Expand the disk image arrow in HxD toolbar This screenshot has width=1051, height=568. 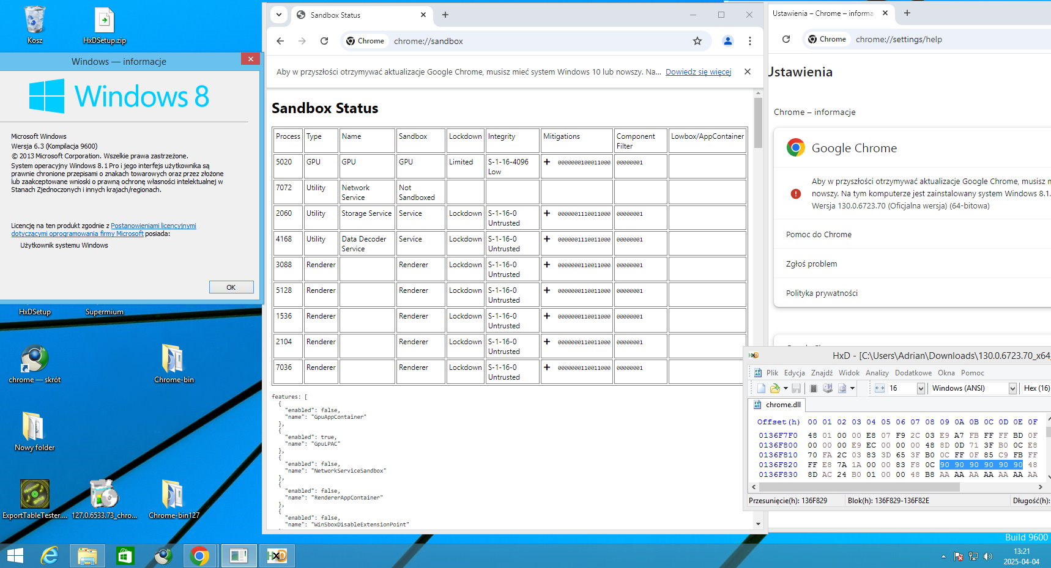(x=852, y=388)
